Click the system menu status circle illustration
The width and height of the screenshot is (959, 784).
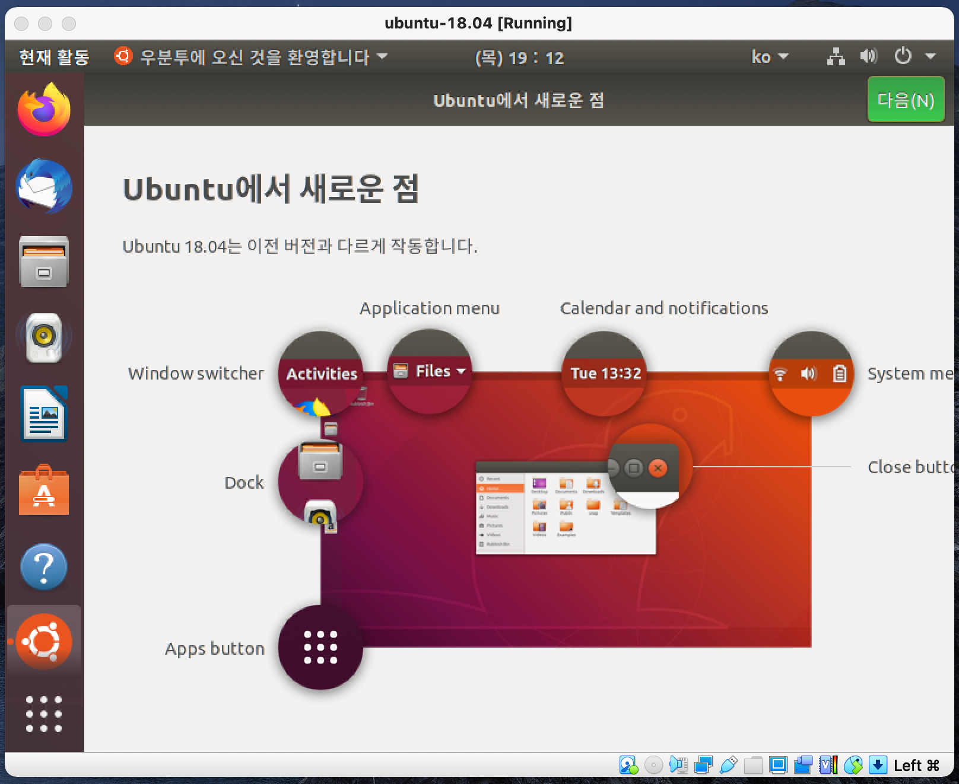[x=811, y=374]
